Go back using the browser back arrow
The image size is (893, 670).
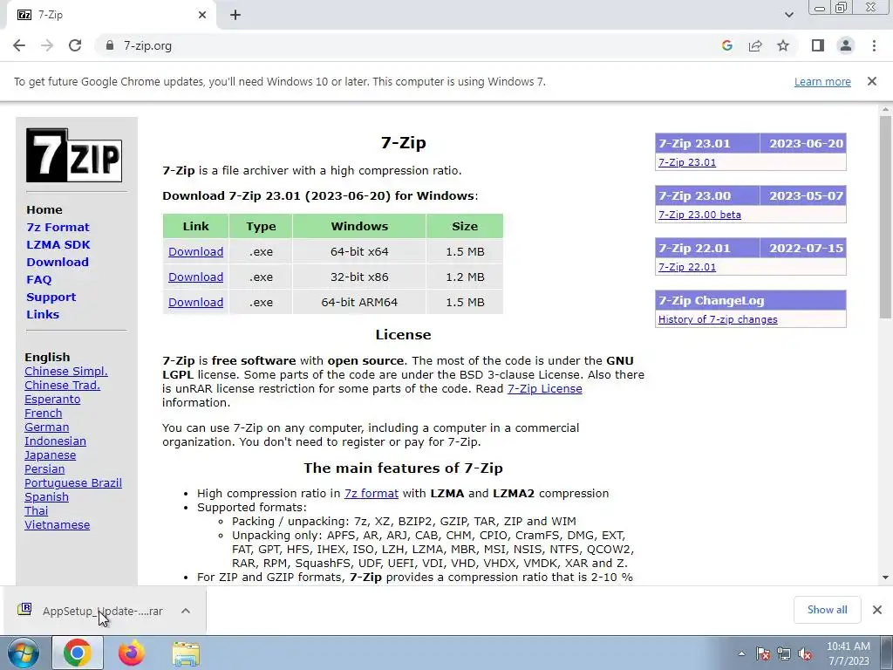19,45
